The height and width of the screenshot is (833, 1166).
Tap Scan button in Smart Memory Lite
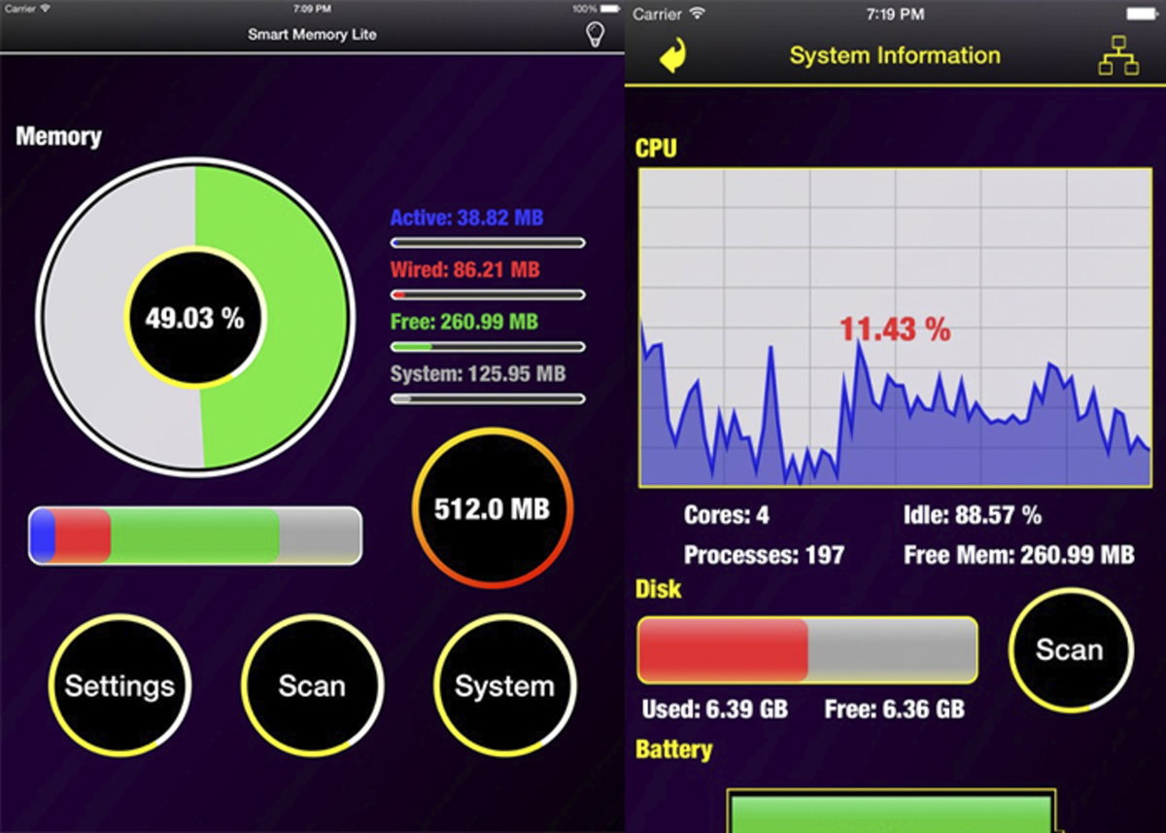(x=312, y=686)
